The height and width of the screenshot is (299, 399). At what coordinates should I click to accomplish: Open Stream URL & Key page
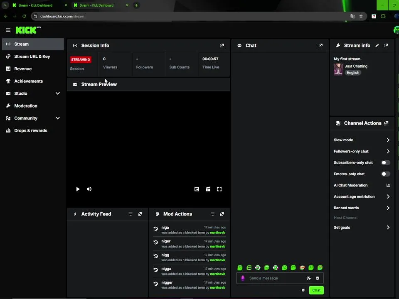(x=33, y=56)
